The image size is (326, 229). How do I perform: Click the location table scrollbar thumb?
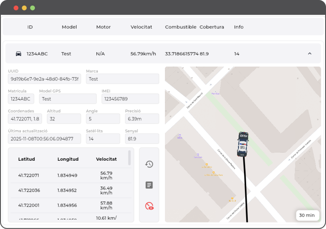130,157
